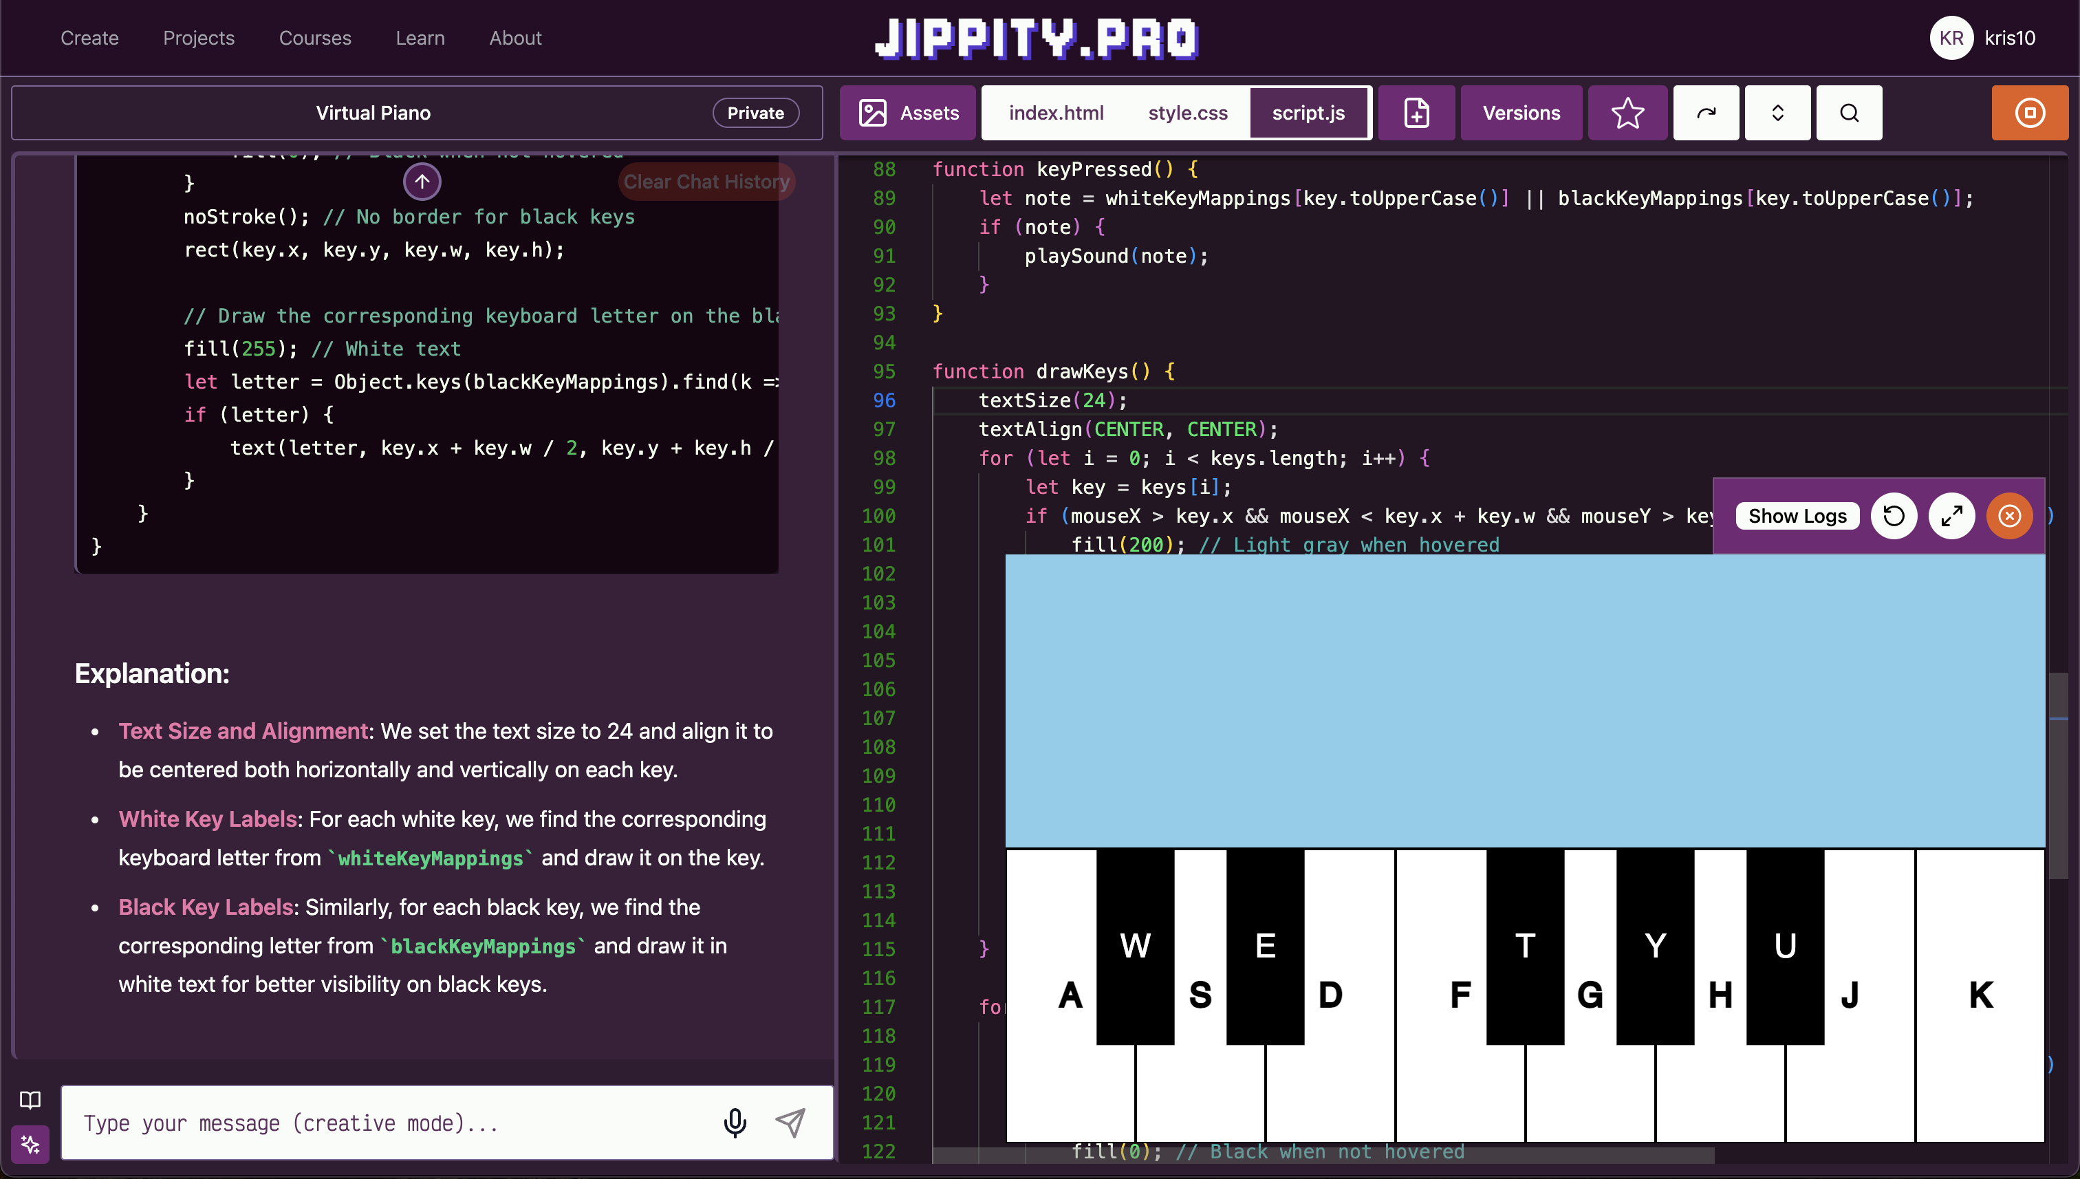Close the preview with the orange X
Viewport: 2080px width, 1179px height.
point(2010,516)
